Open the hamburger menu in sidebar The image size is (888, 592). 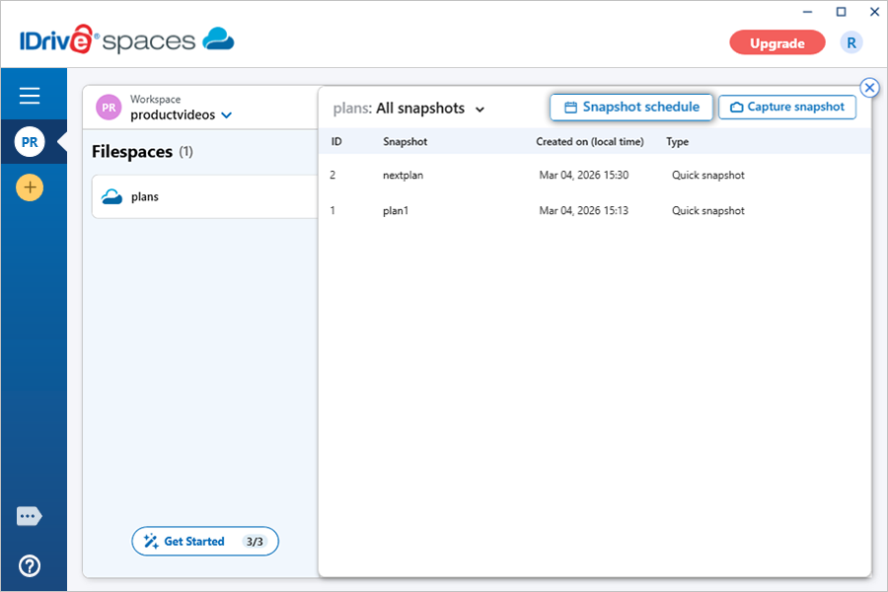coord(30,95)
